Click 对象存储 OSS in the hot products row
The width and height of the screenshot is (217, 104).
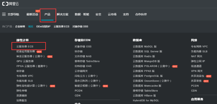(80, 26)
